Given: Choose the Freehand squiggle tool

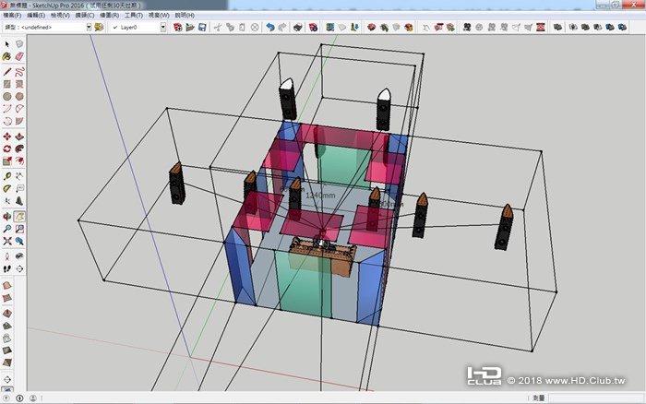Looking at the screenshot, I should tap(19, 72).
